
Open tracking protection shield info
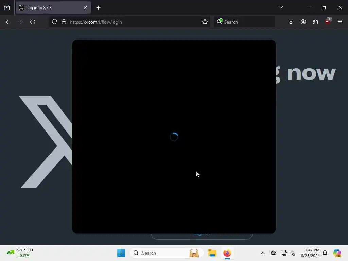54,22
